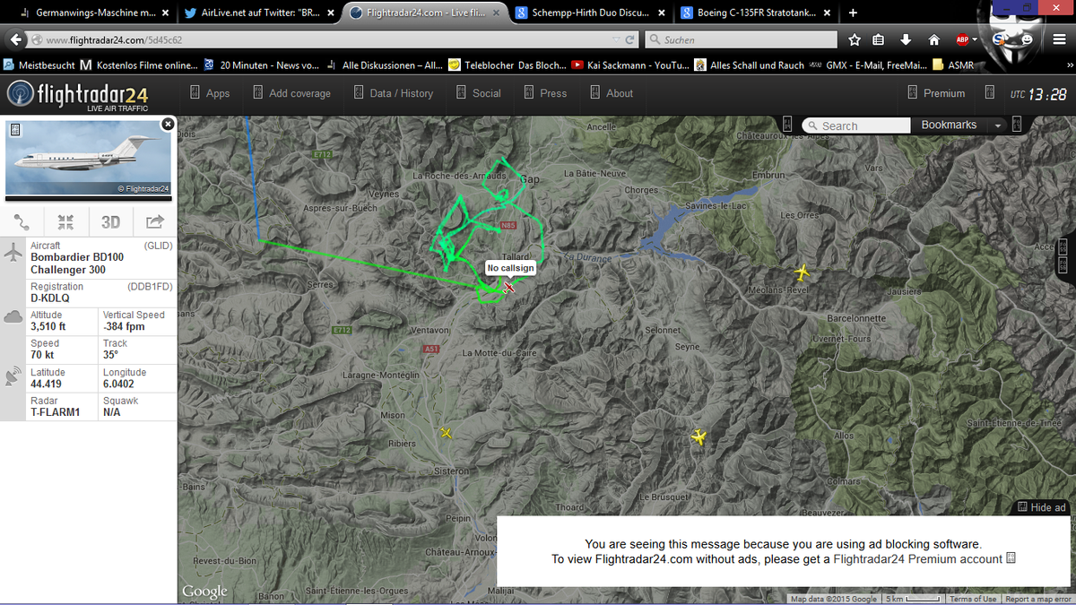Image resolution: width=1076 pixels, height=605 pixels.
Task: Click the Premium link in the header
Action: tap(936, 93)
